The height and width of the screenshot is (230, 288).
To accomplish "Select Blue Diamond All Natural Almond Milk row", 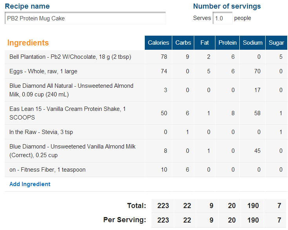I will click(x=146, y=90).
